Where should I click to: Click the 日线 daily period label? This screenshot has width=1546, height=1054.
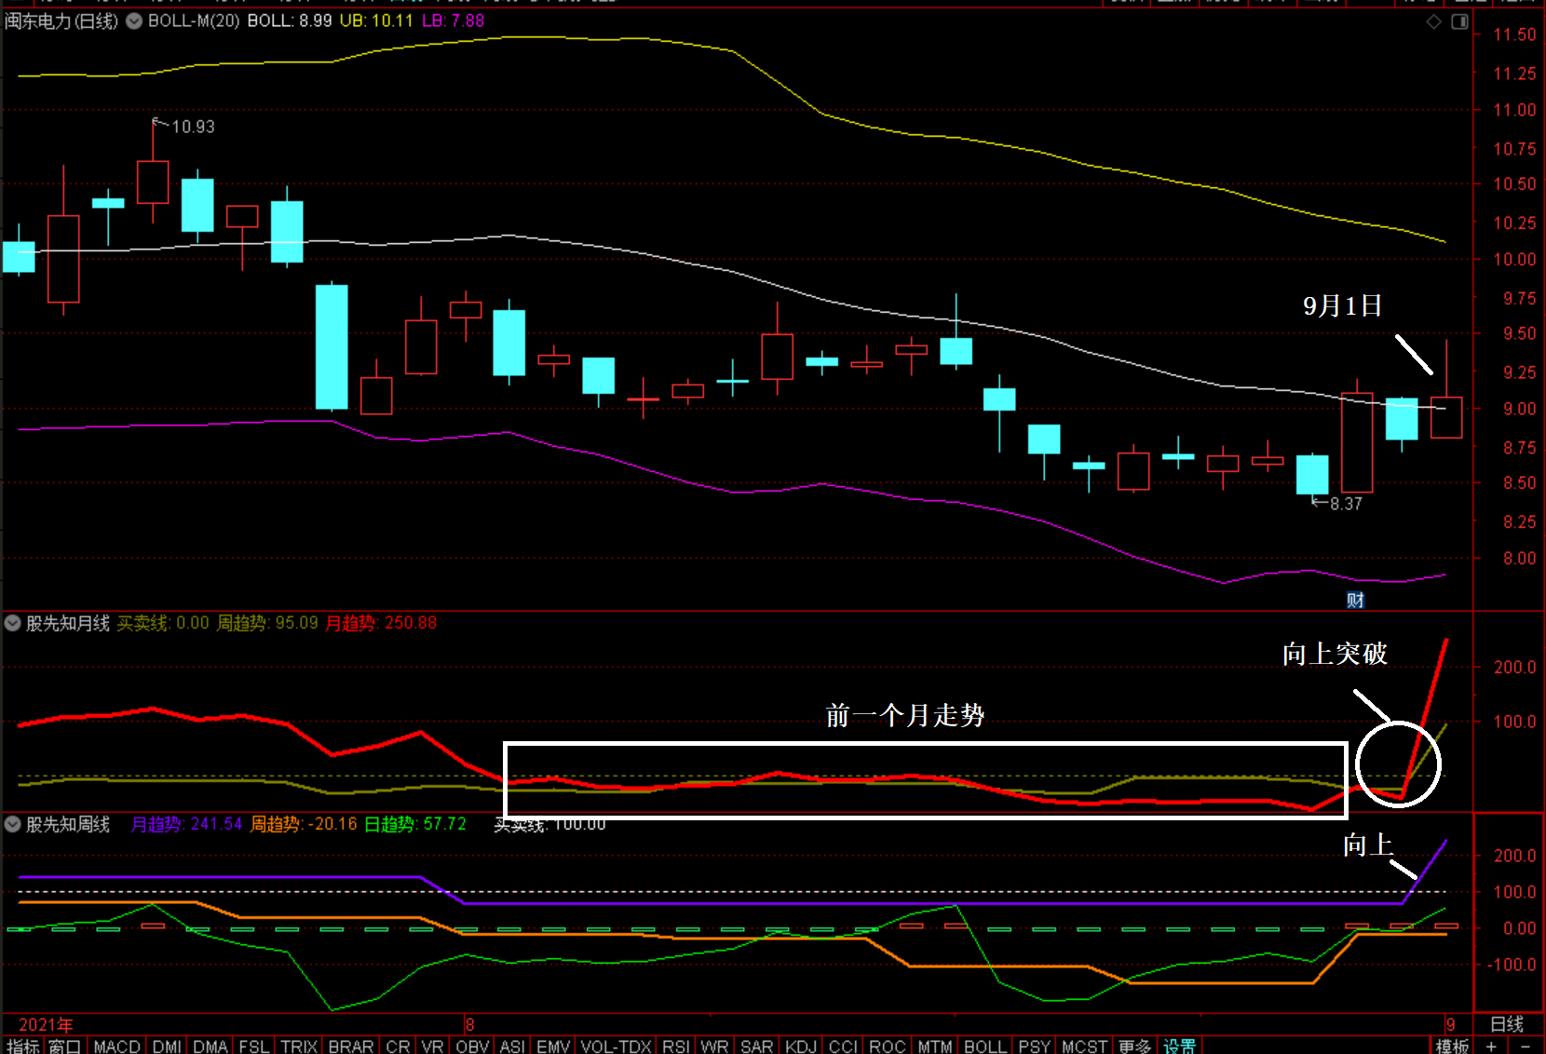pyautogui.click(x=1507, y=1024)
